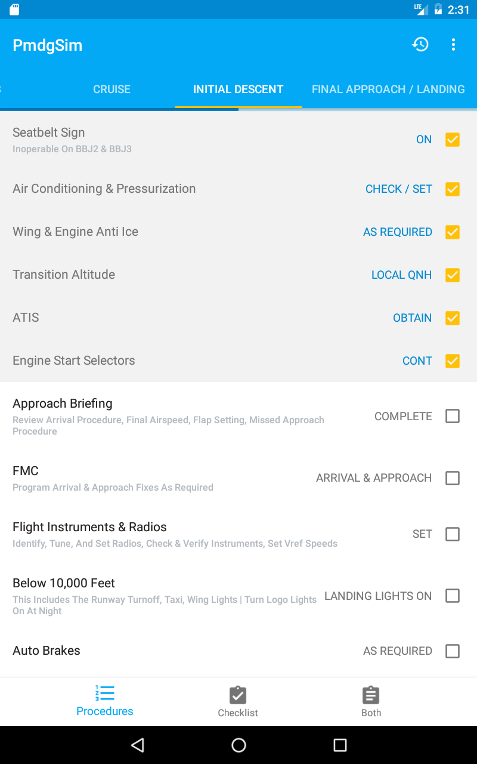Select the Both view icon

(371, 695)
